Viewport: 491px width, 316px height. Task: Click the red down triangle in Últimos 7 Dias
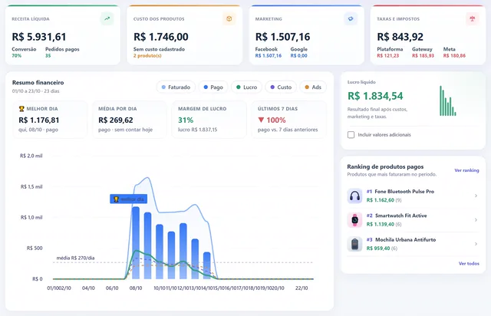click(261, 120)
